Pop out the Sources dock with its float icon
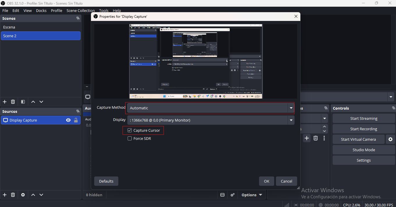Screen dimensions: 396x207 click(78, 111)
